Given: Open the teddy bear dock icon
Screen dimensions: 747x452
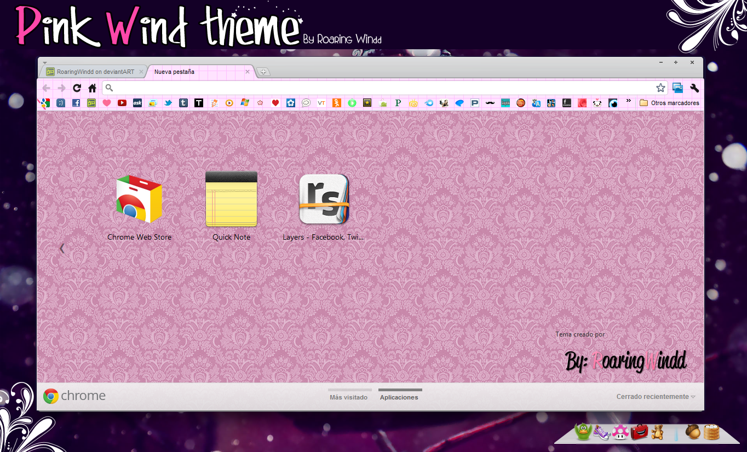Looking at the screenshot, I should click(x=657, y=432).
